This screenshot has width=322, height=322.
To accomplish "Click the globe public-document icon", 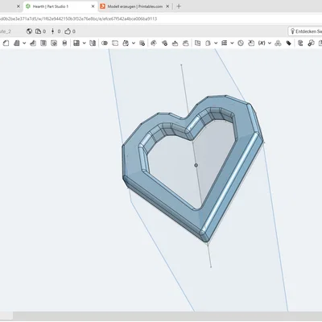I will coord(29,31).
